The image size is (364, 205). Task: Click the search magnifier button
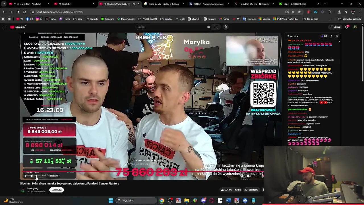click(x=216, y=27)
